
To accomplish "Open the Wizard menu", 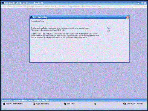I will (x=47, y=6).
